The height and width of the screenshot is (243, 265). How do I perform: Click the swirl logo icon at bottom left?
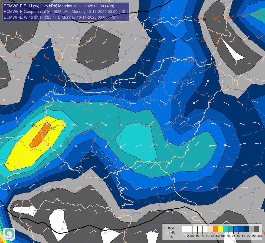(9, 234)
